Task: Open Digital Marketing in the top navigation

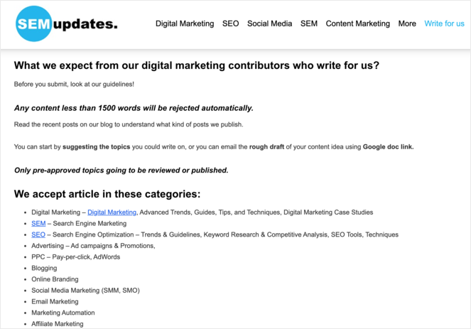Action: coord(185,23)
